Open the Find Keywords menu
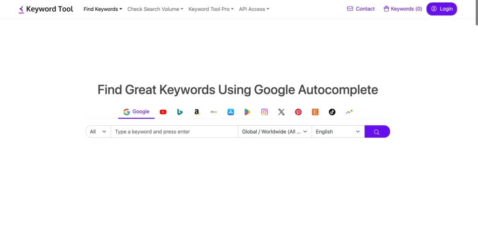478x249 pixels. 103,9
